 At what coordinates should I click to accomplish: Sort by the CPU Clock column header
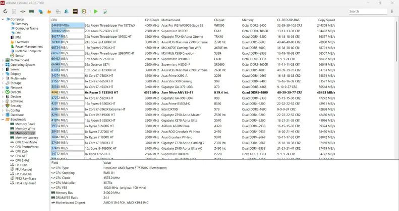coord(152,20)
